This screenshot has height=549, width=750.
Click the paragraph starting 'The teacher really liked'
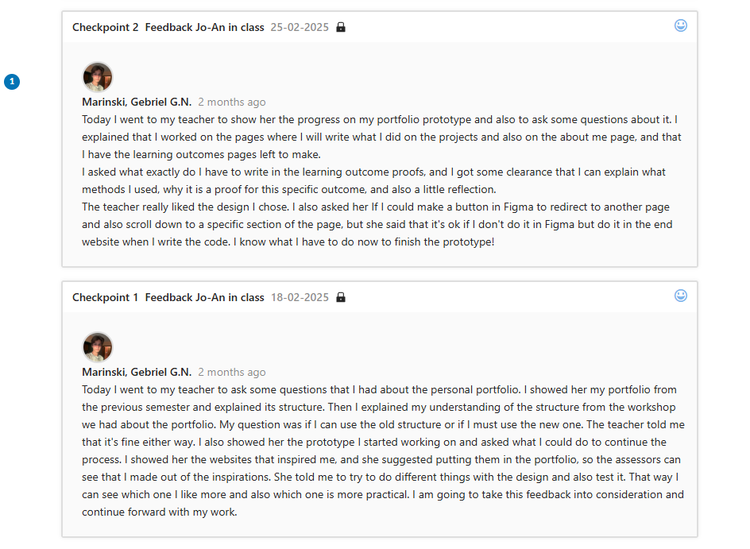pyautogui.click(x=377, y=224)
